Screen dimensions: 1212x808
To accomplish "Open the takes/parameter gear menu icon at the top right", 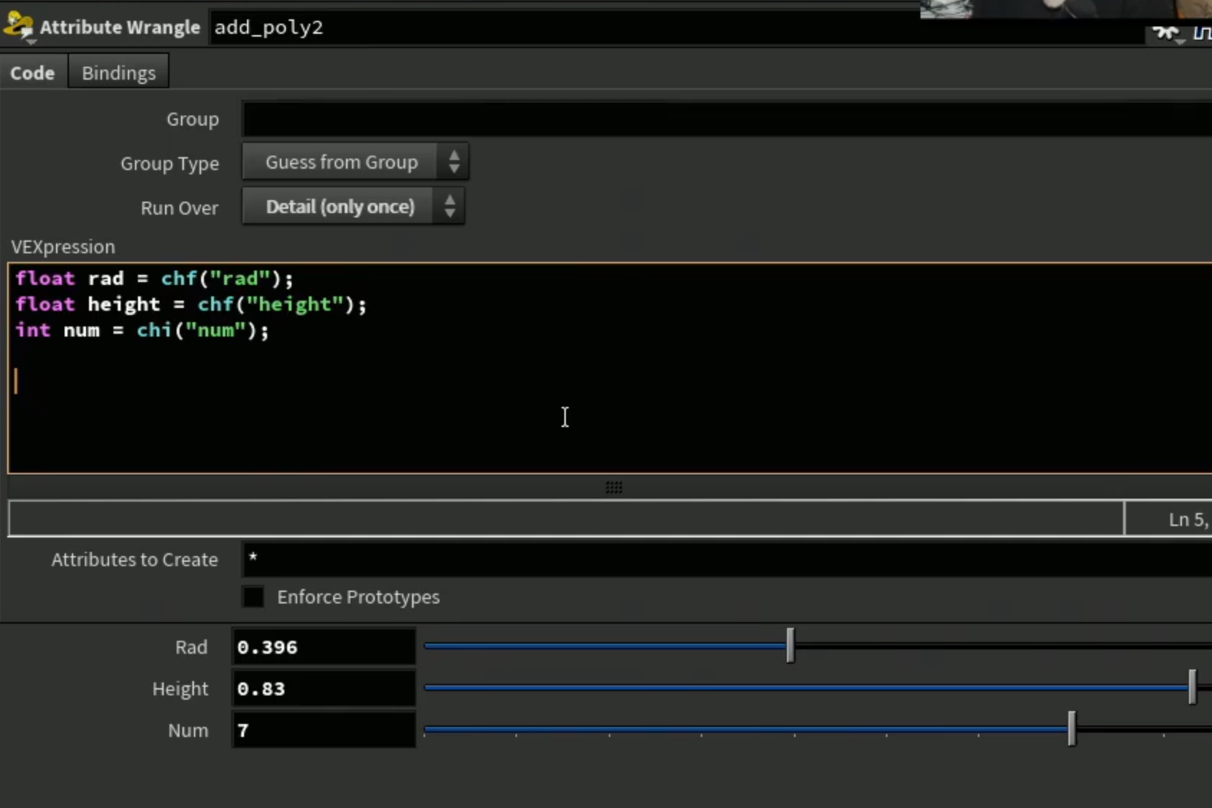I will [1167, 34].
